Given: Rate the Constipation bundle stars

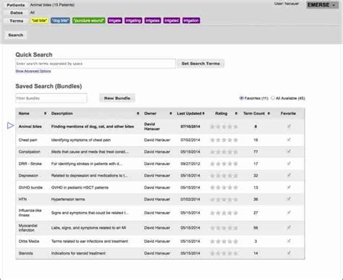Looking at the screenshot, I should [224, 152].
